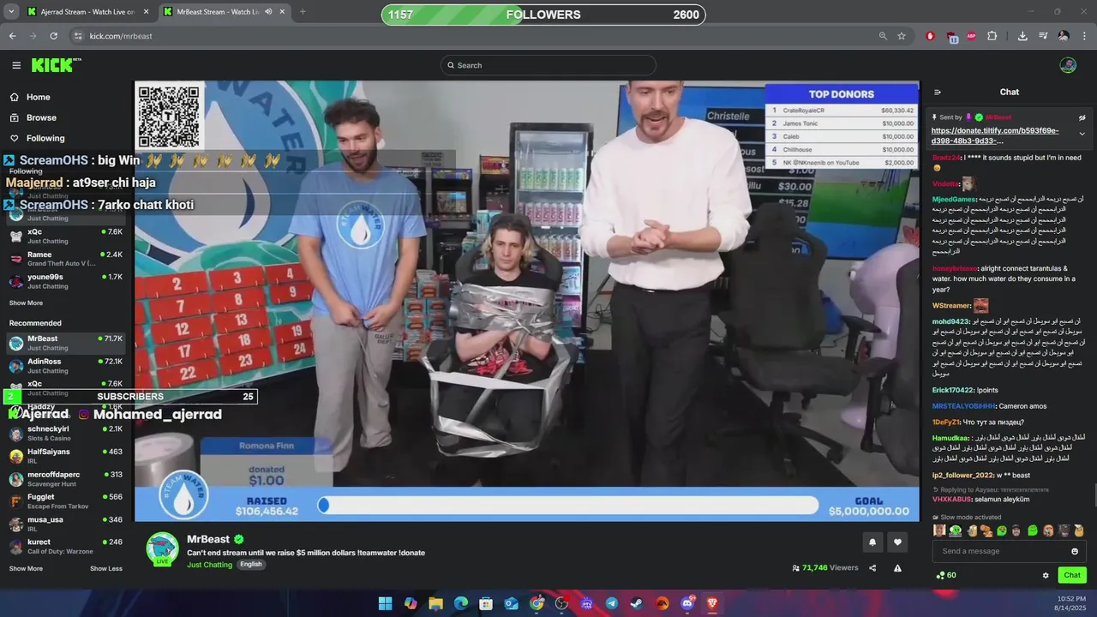Expand recommended list with Show More
Viewport: 1097px width, 617px height.
coord(26,568)
